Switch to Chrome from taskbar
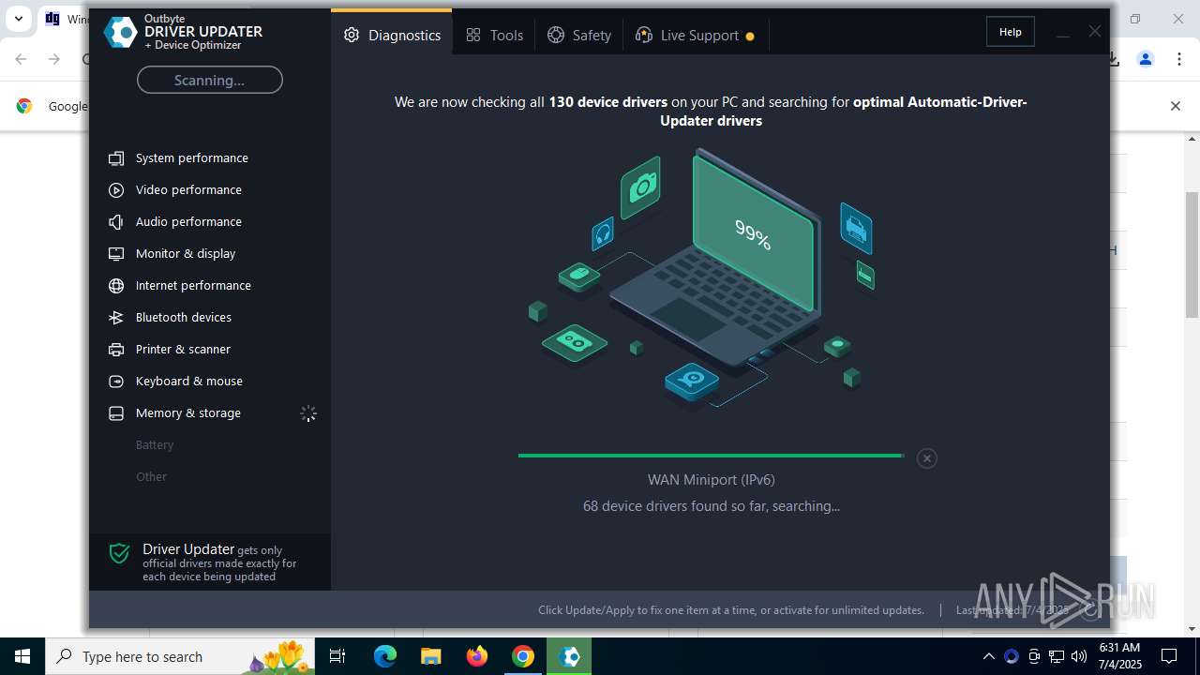The image size is (1200, 675). [x=523, y=656]
